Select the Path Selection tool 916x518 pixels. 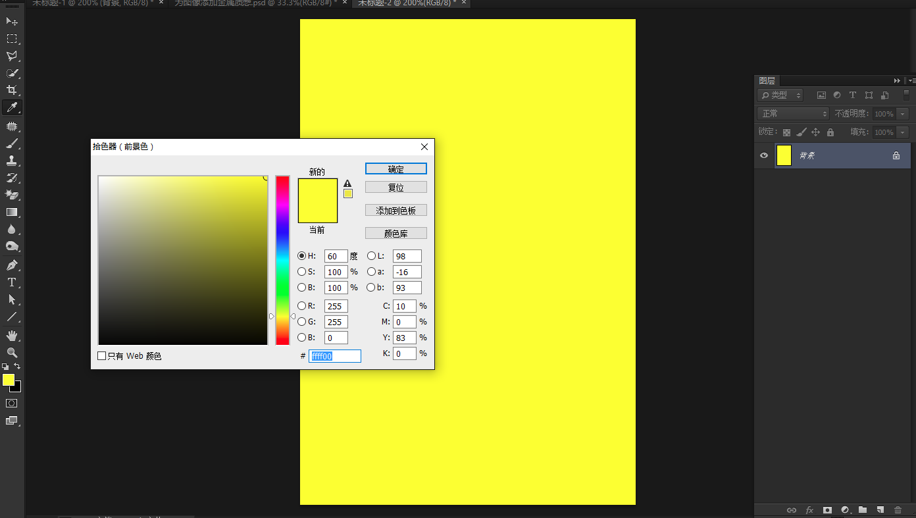(x=12, y=299)
